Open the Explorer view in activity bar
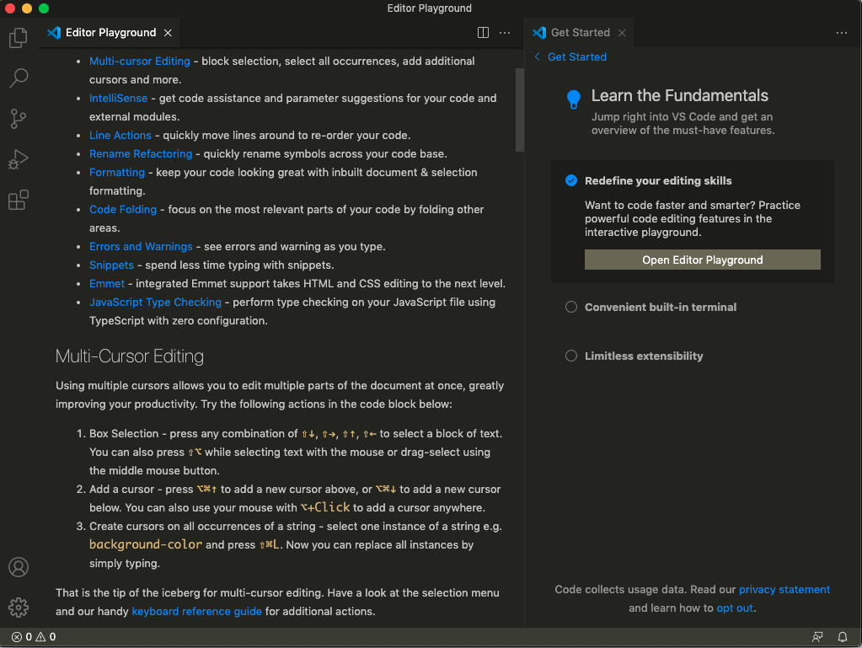The height and width of the screenshot is (648, 862). [x=19, y=37]
